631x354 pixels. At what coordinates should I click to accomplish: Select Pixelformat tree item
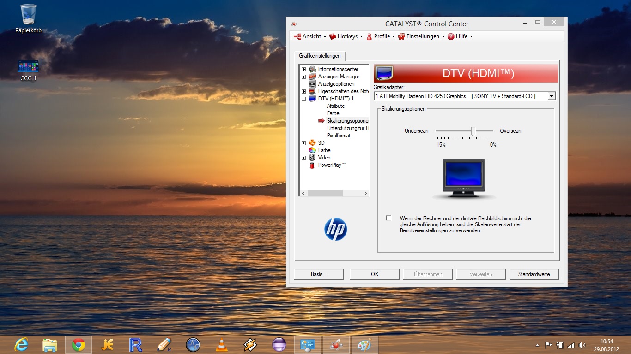pyautogui.click(x=339, y=136)
